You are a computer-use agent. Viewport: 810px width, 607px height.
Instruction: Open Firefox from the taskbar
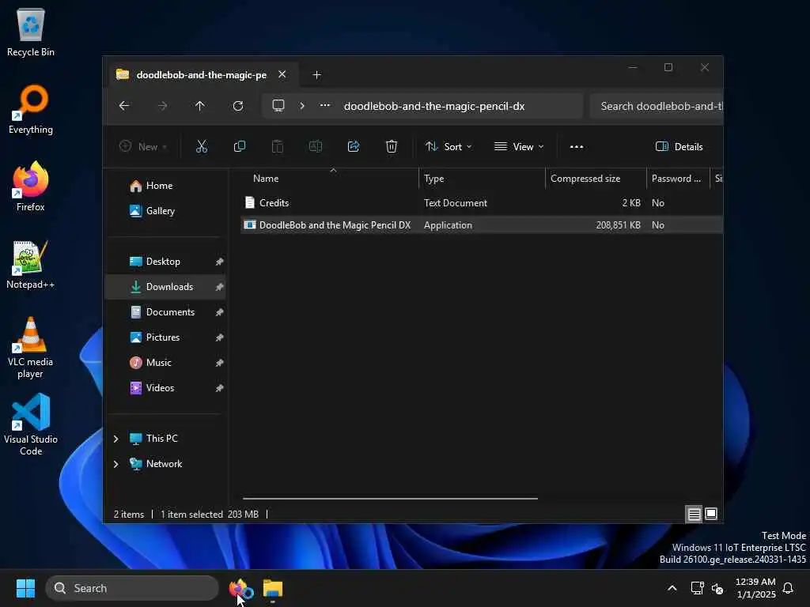pyautogui.click(x=241, y=588)
